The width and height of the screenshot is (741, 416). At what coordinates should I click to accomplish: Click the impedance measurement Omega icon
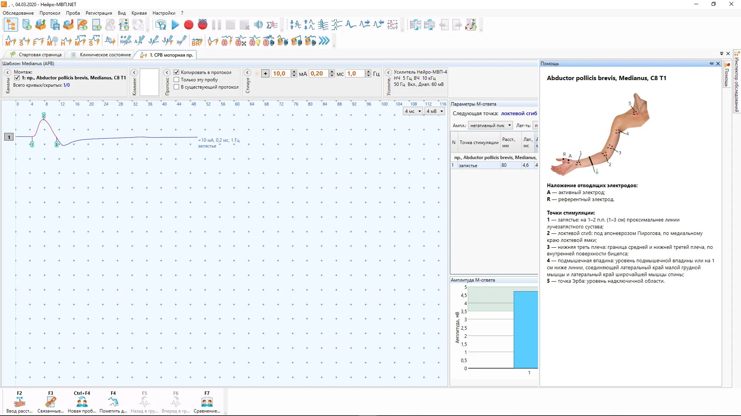(x=161, y=25)
